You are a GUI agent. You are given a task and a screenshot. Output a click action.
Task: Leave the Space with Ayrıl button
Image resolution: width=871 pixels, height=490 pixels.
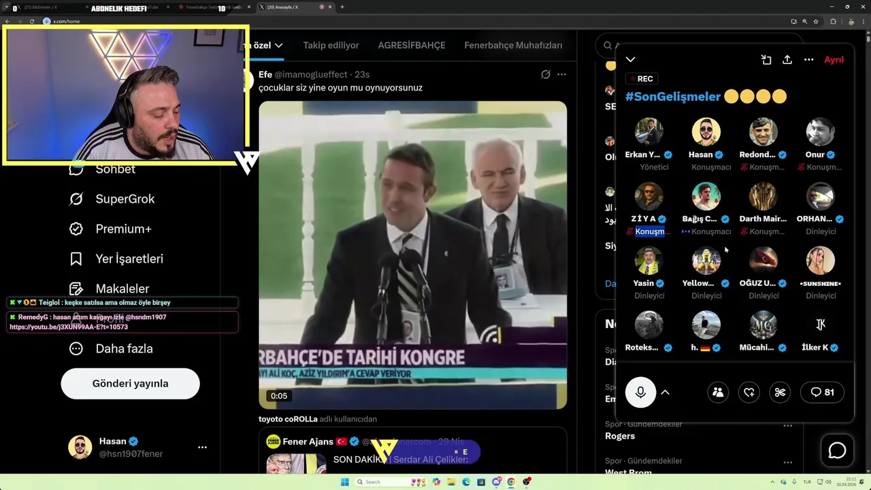(834, 60)
